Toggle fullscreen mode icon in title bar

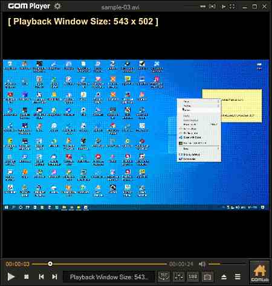232,7
